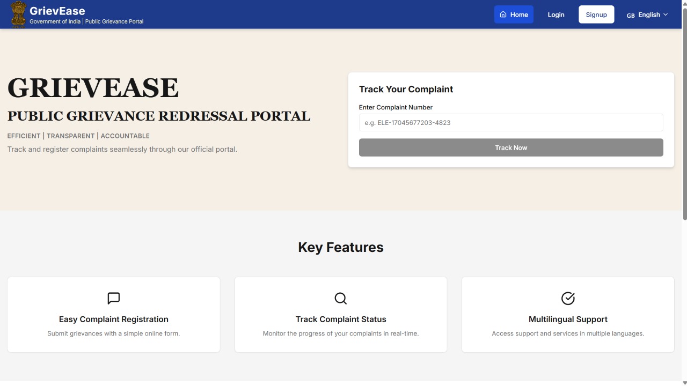Expand the chevron next to English
Image resolution: width=687 pixels, height=386 pixels.
pos(666,14)
